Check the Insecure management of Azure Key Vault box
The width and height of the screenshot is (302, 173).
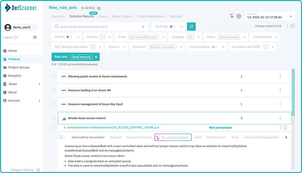pos(54,104)
